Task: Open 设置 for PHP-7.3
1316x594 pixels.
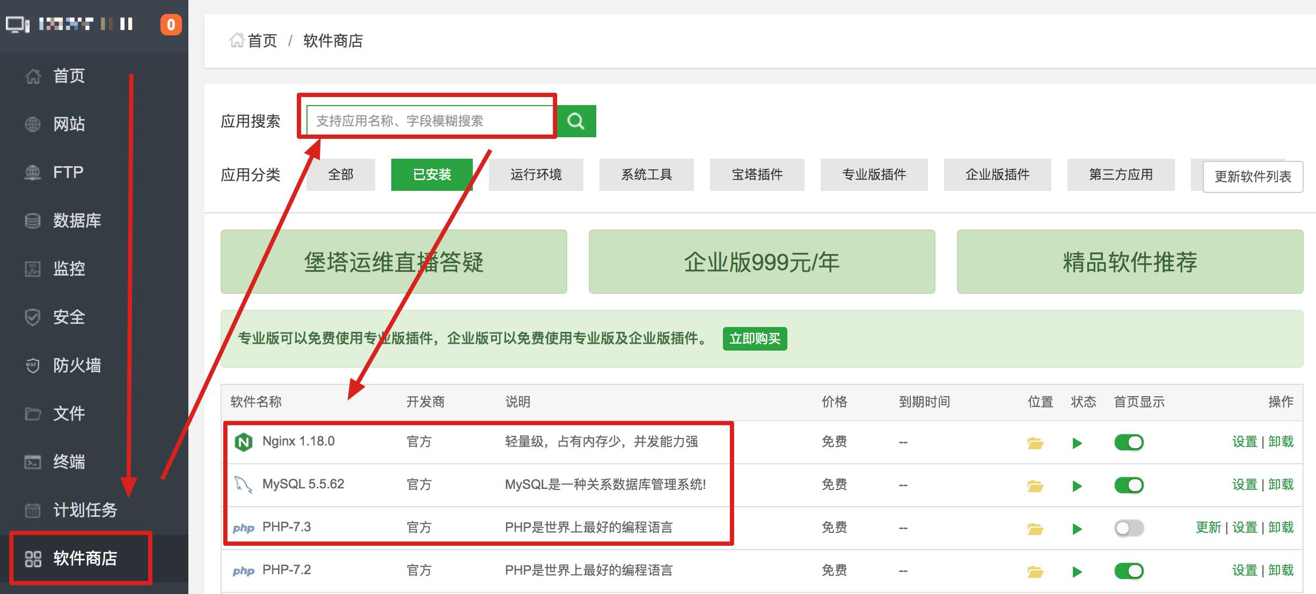Action: coord(1245,528)
